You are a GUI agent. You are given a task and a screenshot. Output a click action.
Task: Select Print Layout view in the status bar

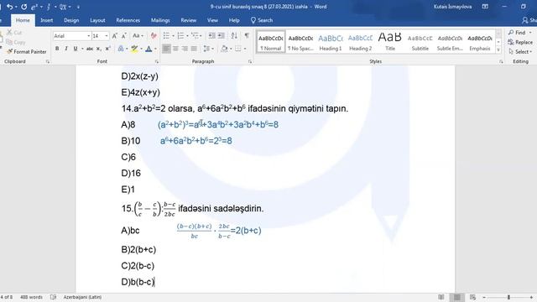click(x=456, y=297)
